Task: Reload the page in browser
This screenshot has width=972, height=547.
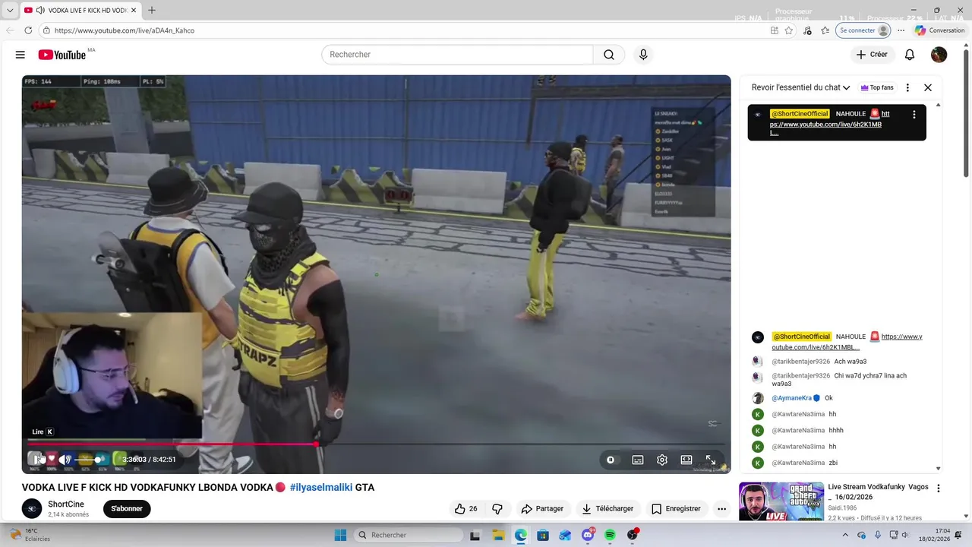Action: tap(28, 30)
